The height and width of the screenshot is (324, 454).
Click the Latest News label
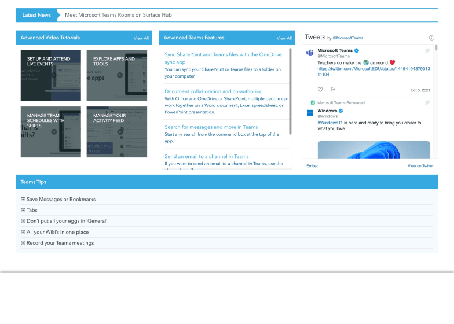pos(36,15)
